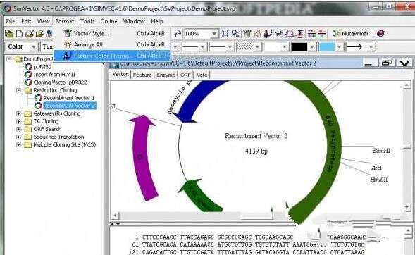Click the Vector Style toolbar icon

(x=247, y=33)
